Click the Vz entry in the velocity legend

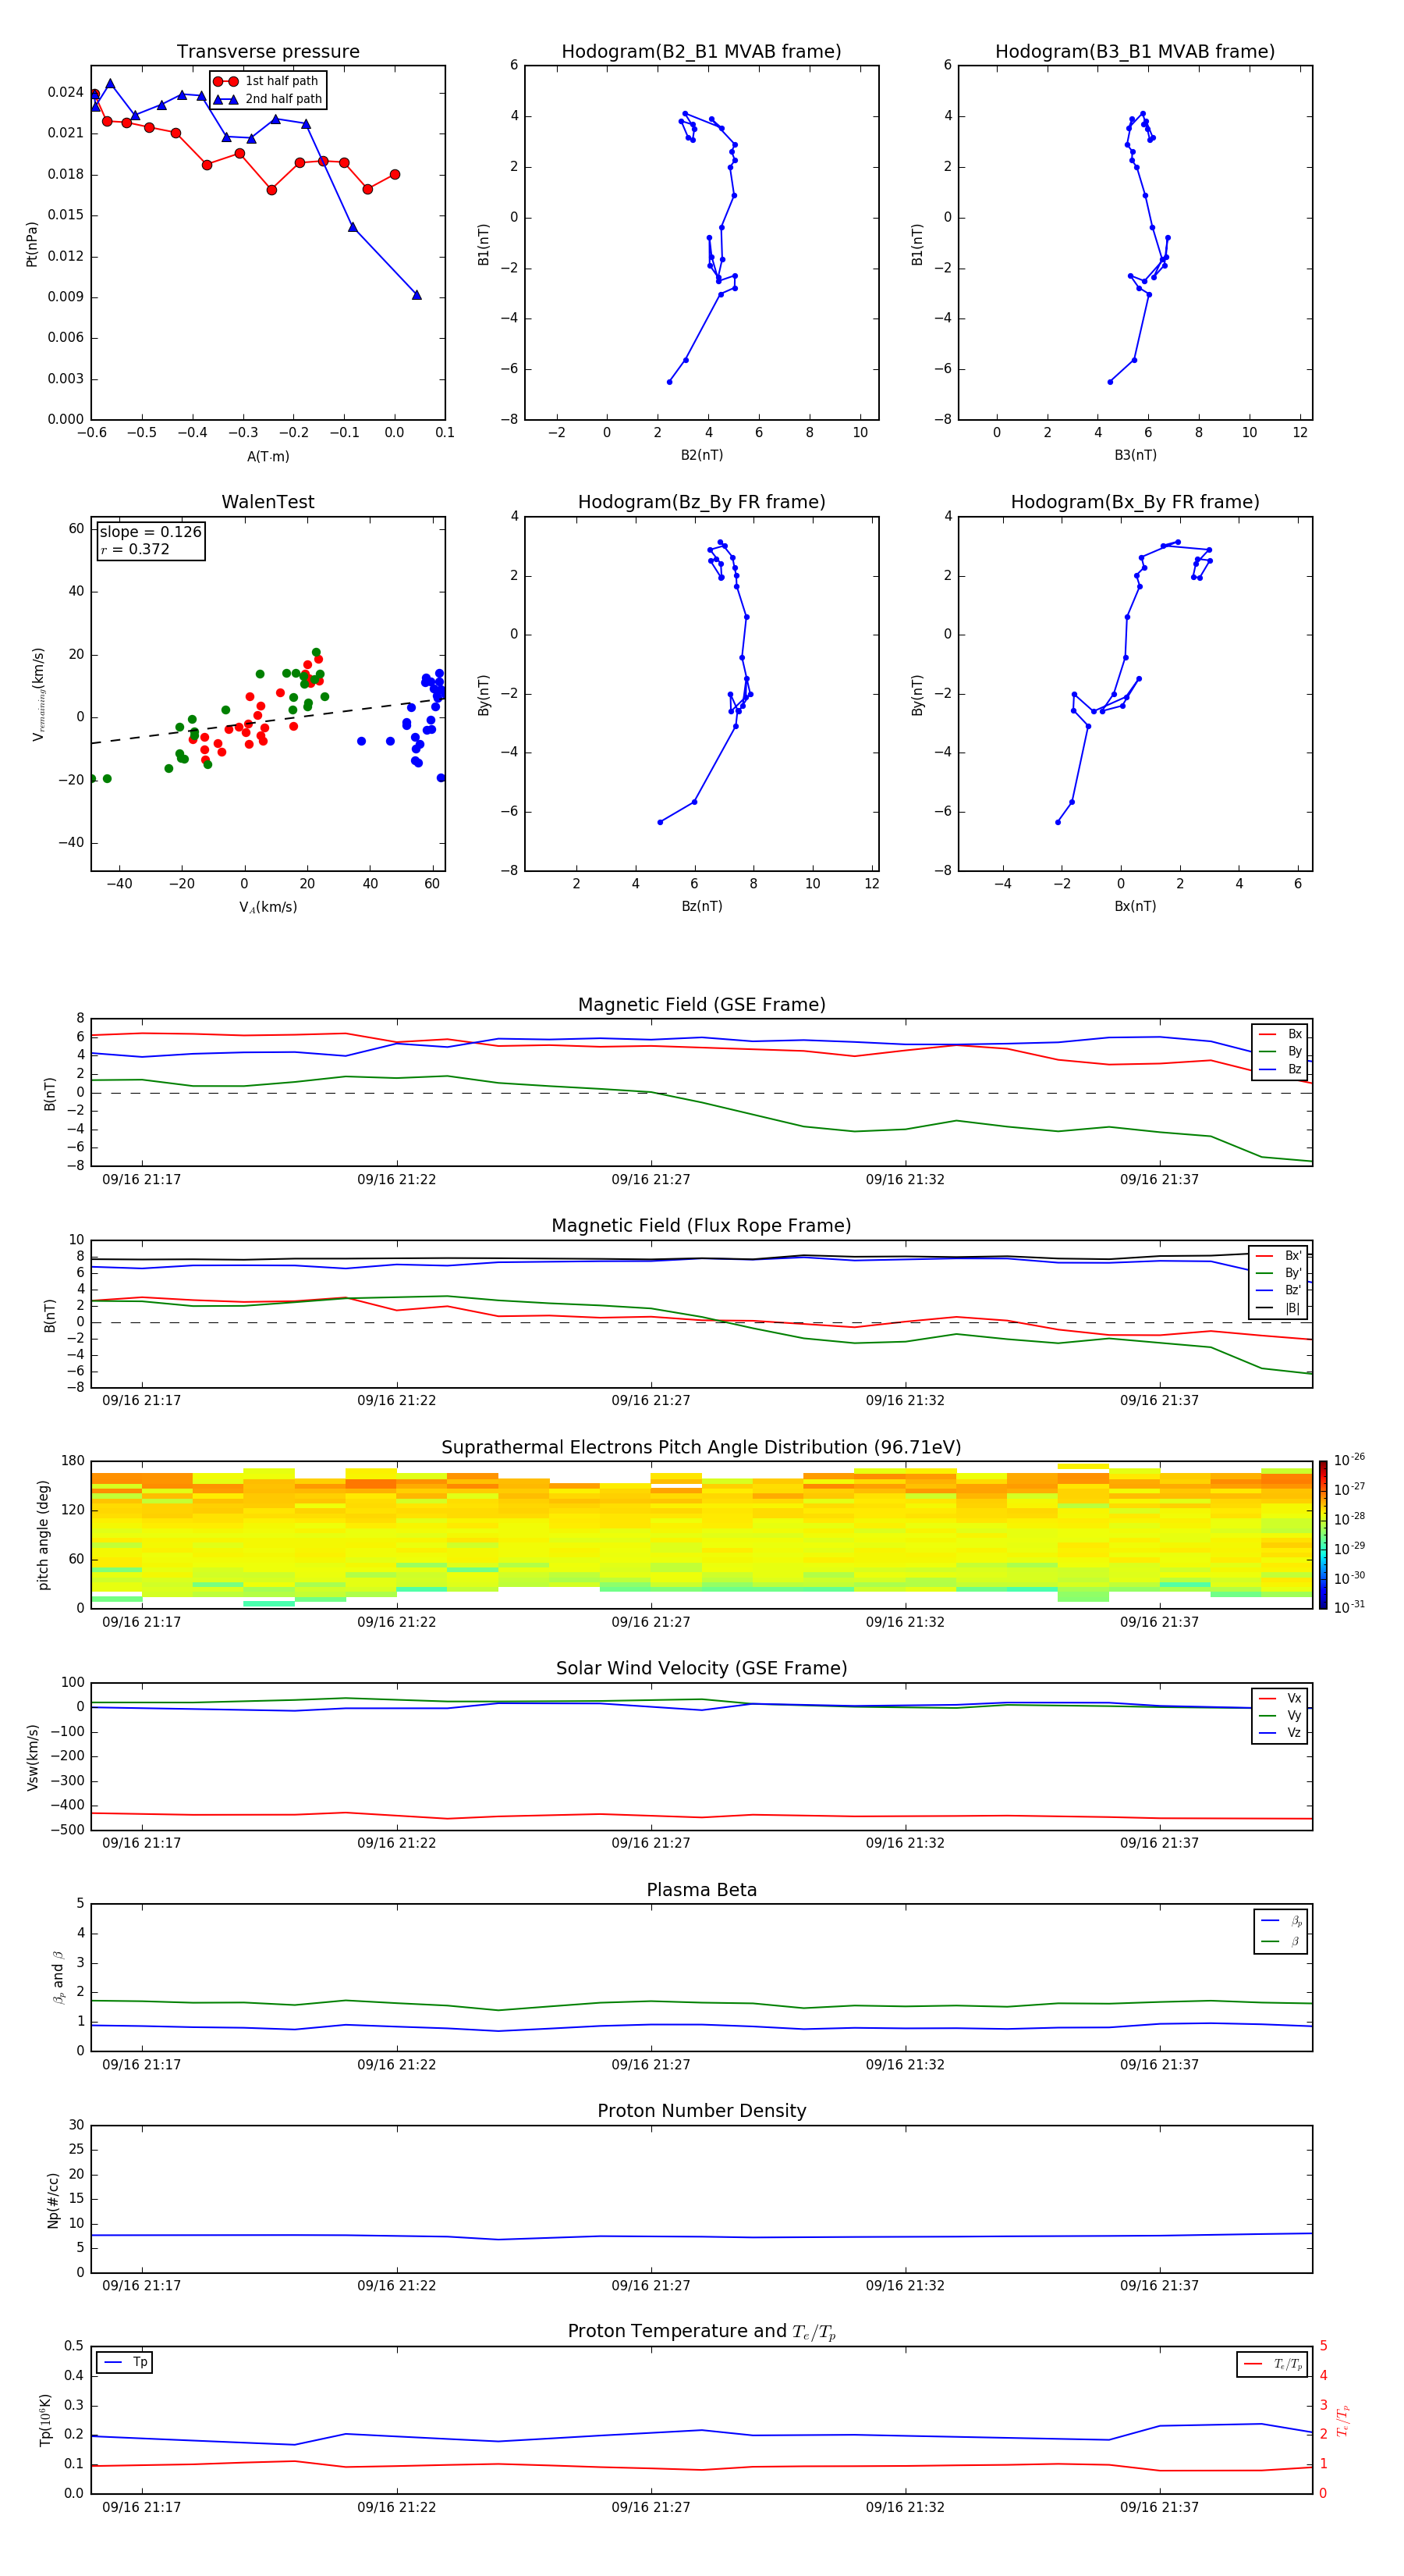(1280, 1733)
